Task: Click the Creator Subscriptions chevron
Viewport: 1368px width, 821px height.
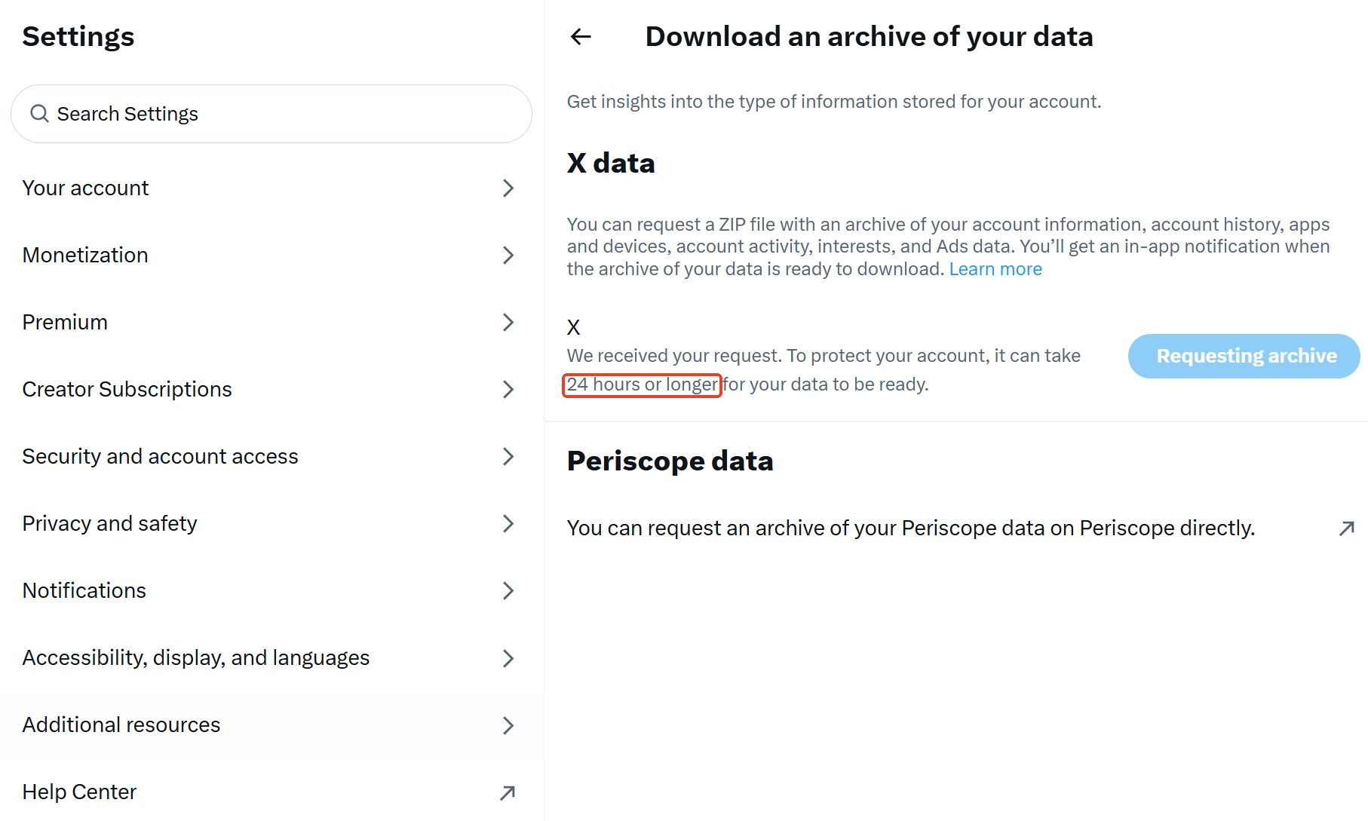Action: (x=508, y=390)
